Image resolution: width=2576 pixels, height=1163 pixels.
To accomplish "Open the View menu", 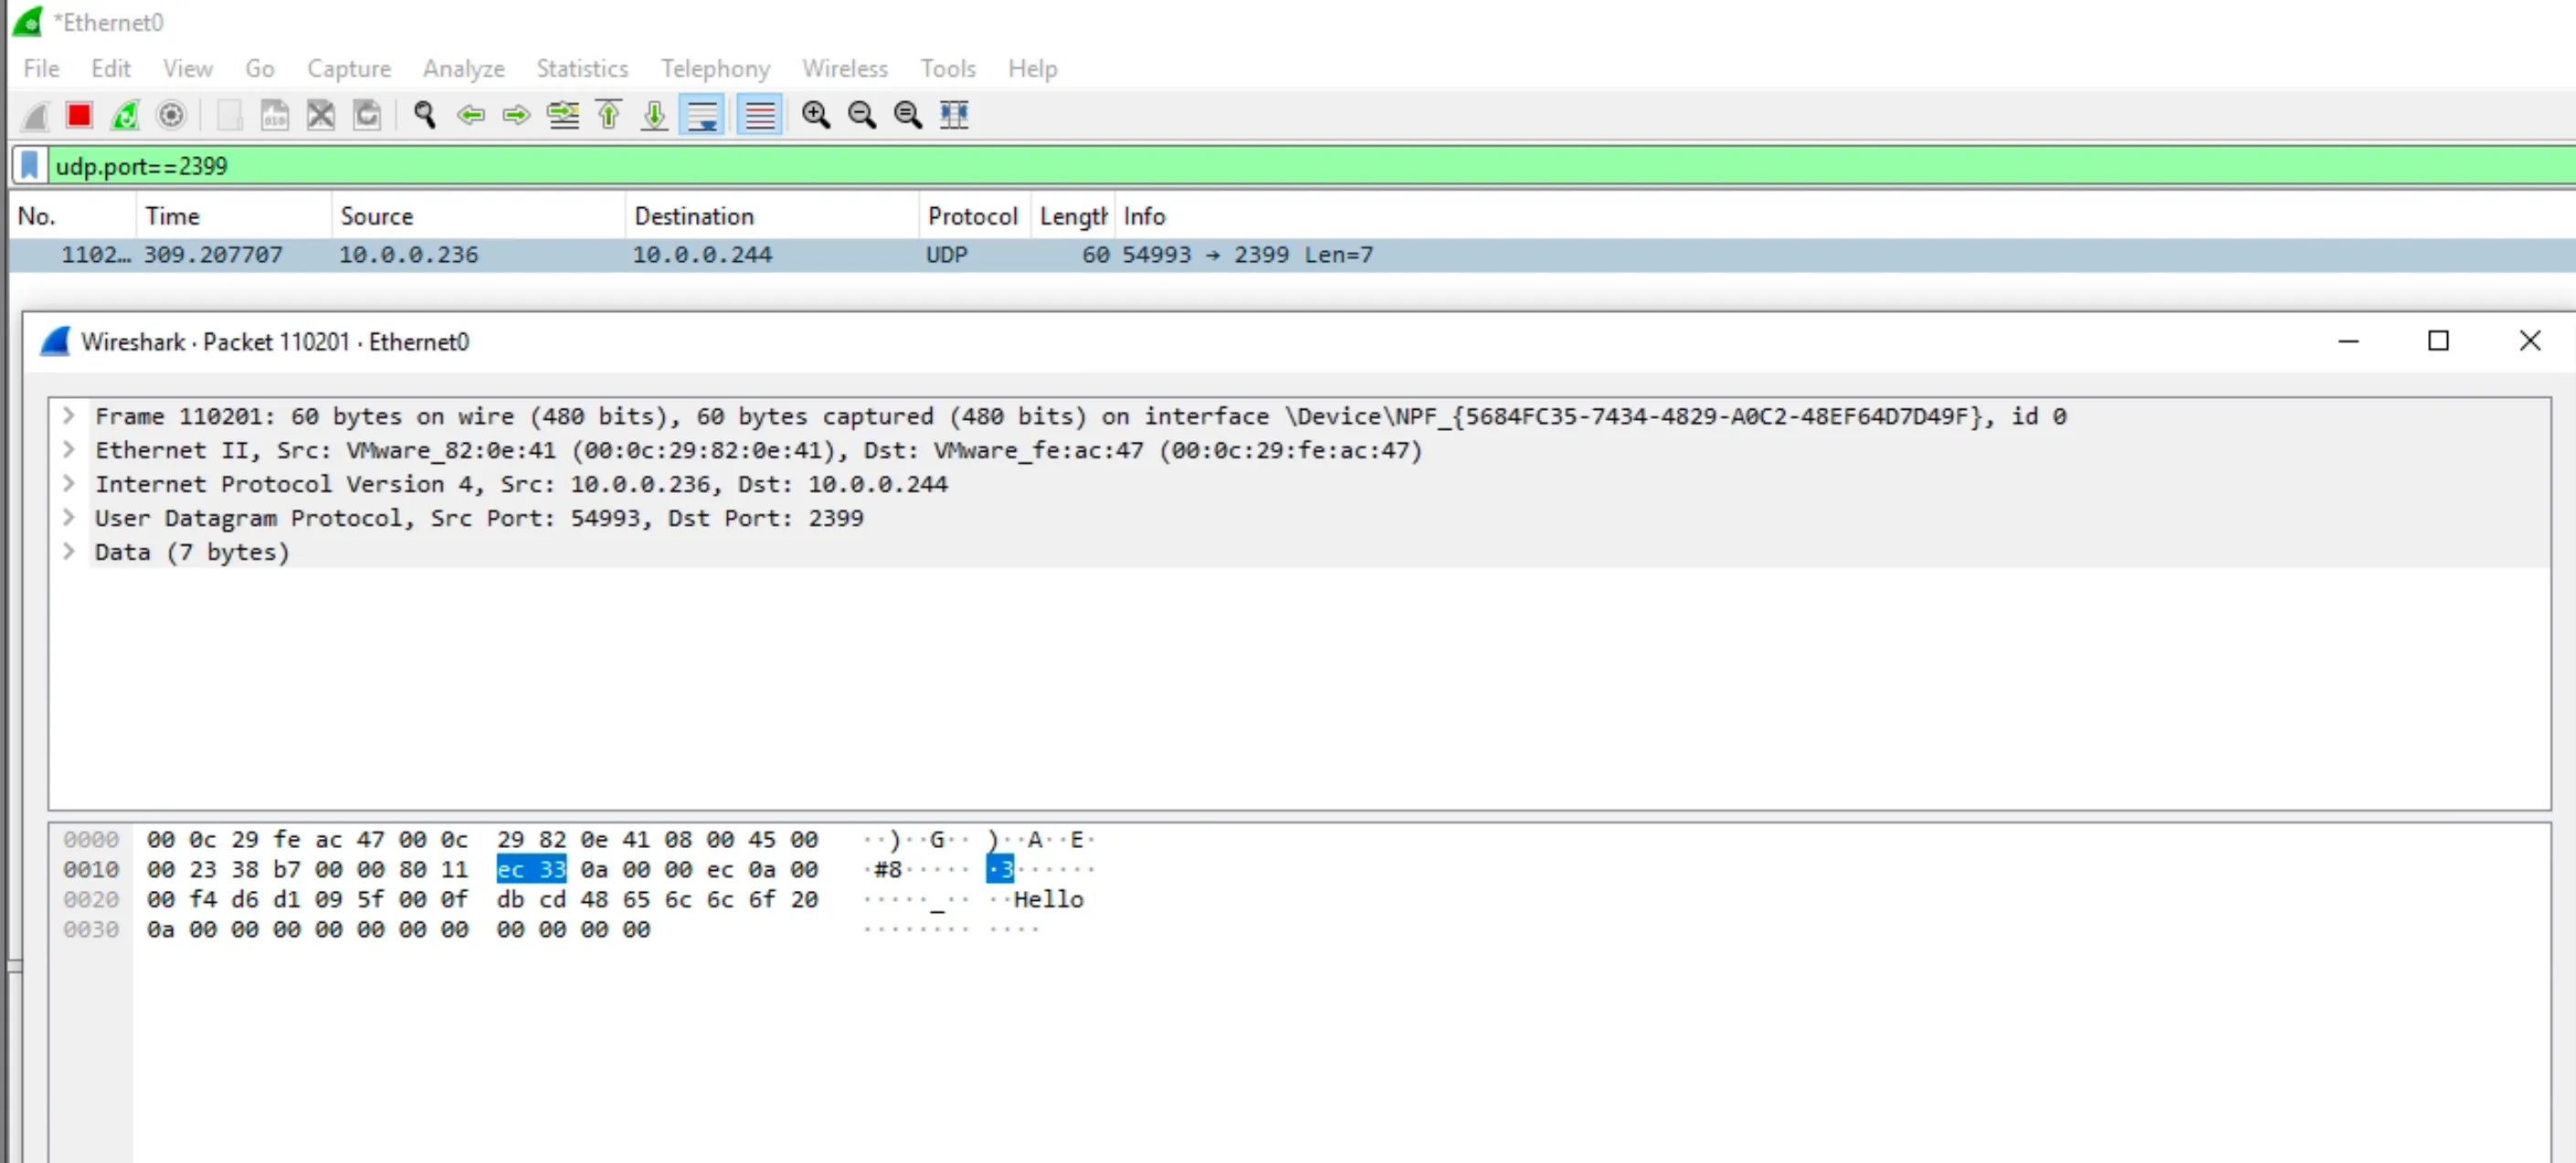I will pos(188,69).
